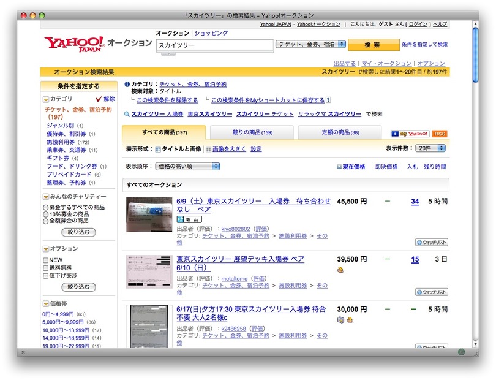The height and width of the screenshot is (380, 496).
Task: Open この検索条件を解除する link
Action: tap(167, 100)
